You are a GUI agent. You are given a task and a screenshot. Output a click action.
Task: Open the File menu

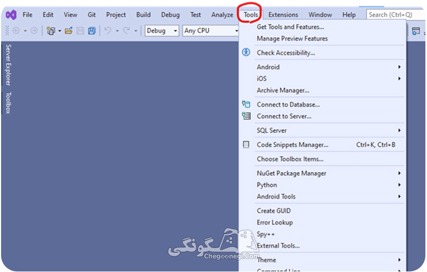point(27,14)
